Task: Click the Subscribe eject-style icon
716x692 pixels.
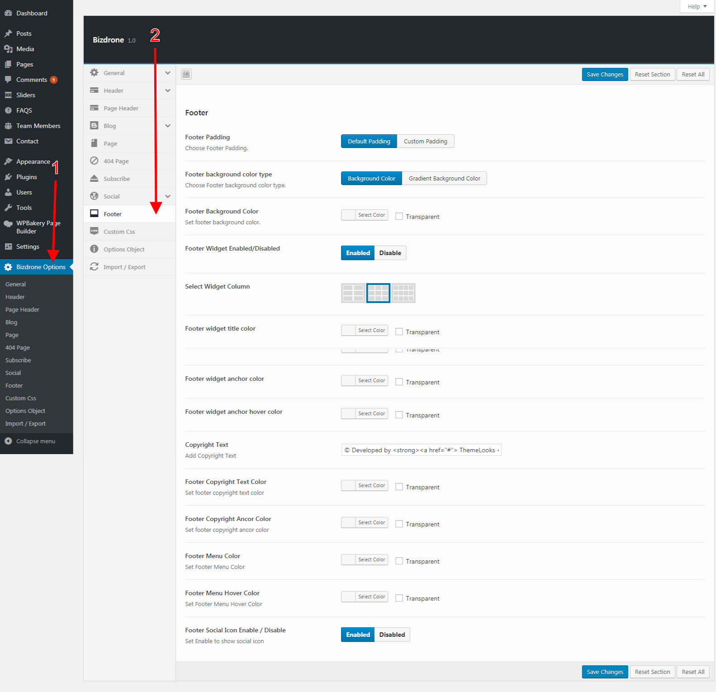Action: point(94,178)
